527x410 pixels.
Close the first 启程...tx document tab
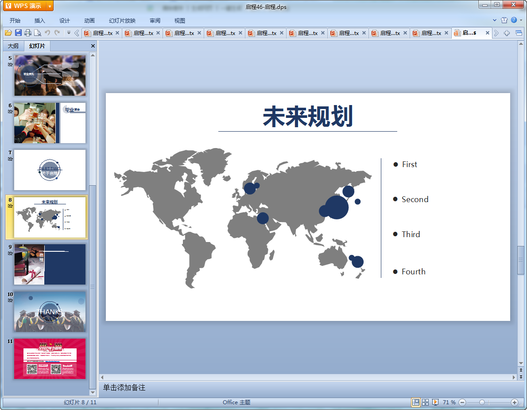[117, 33]
